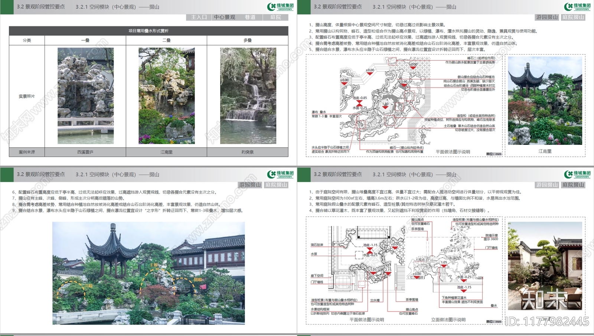Click the 主峰 annotation on pavilion photo

pyautogui.click(x=154, y=265)
